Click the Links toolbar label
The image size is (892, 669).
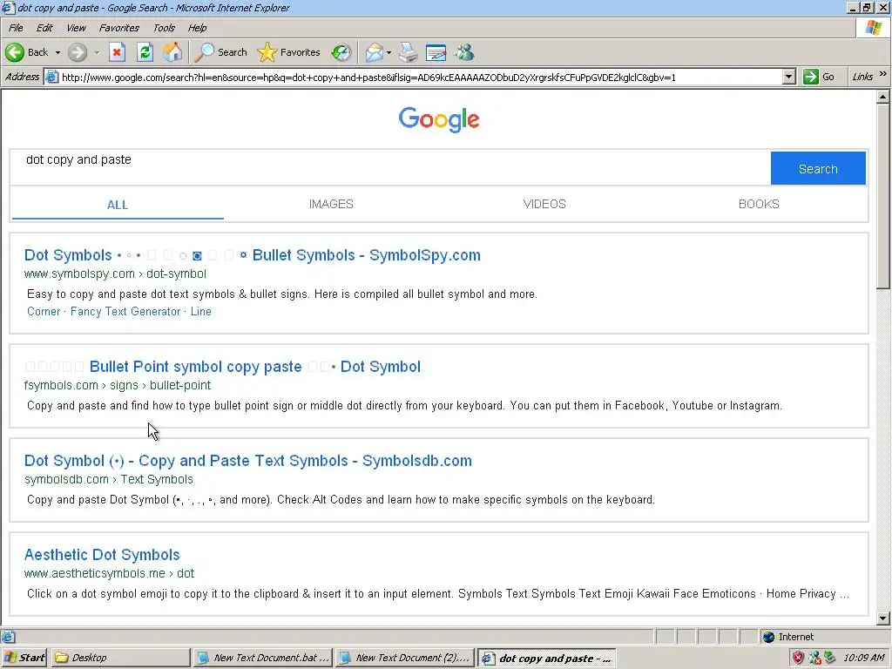(x=862, y=77)
